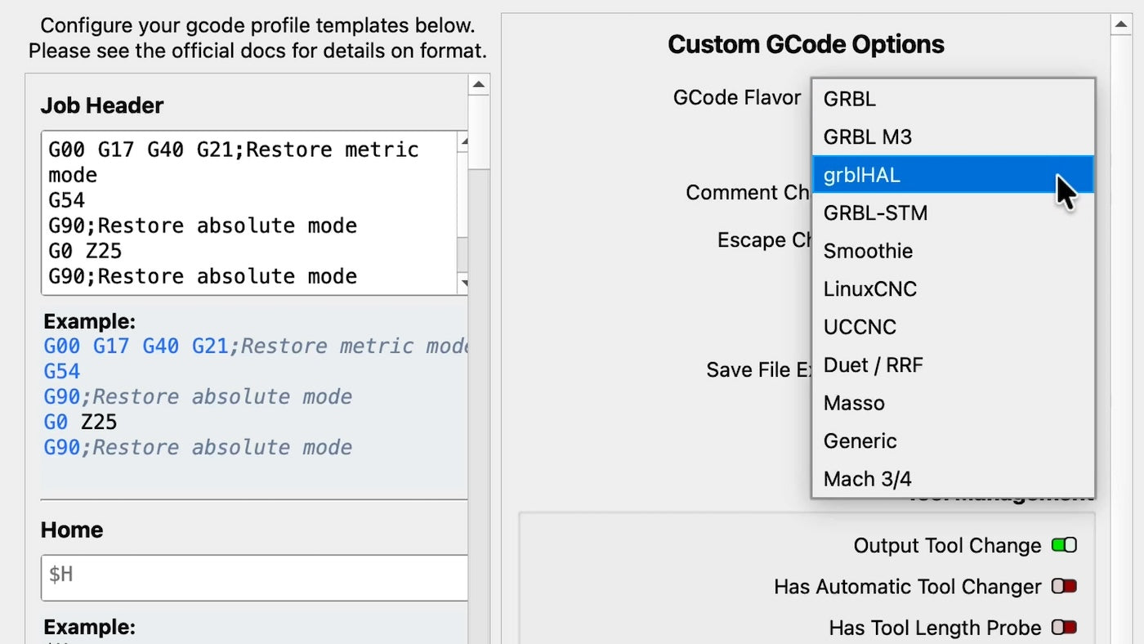
Task: Select the highlighted grblHAL option
Action: [953, 175]
